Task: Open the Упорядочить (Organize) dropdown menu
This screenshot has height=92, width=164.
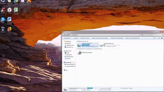Action: tap(67, 38)
